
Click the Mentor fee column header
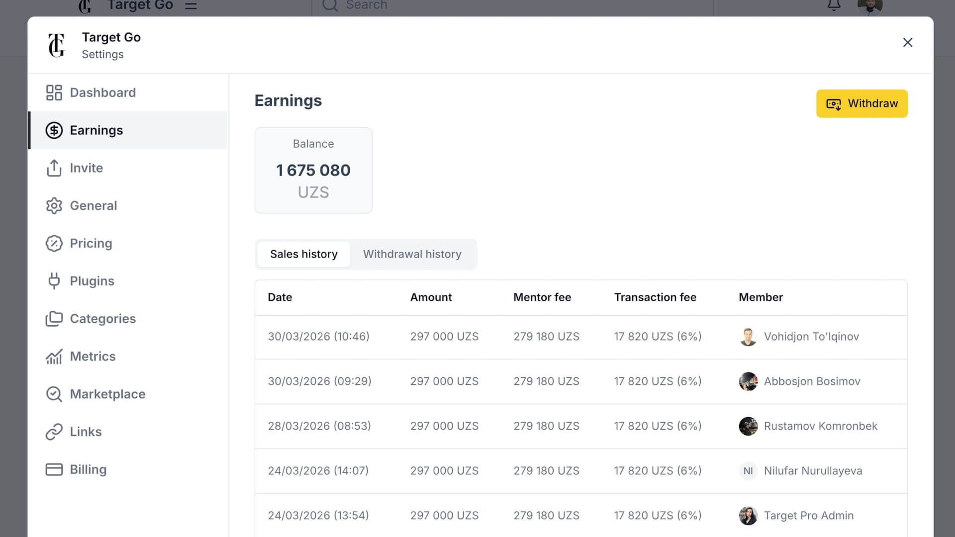pos(542,297)
